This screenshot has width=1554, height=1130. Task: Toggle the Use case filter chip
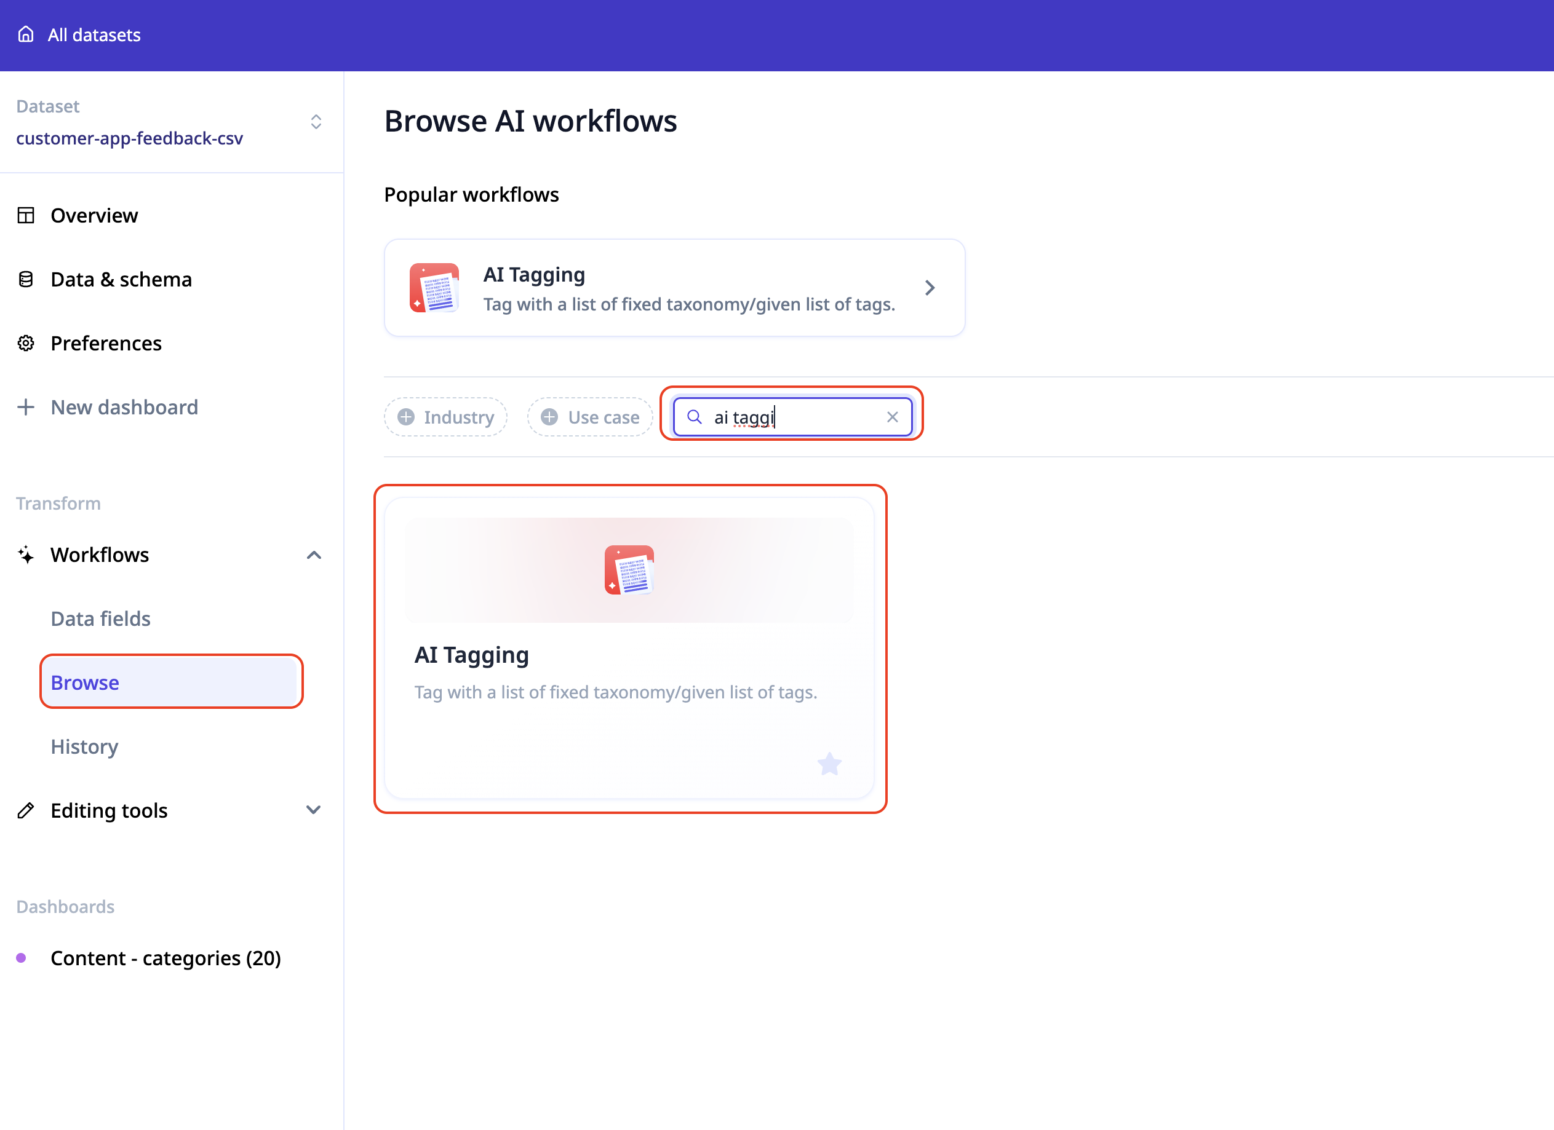tap(590, 417)
